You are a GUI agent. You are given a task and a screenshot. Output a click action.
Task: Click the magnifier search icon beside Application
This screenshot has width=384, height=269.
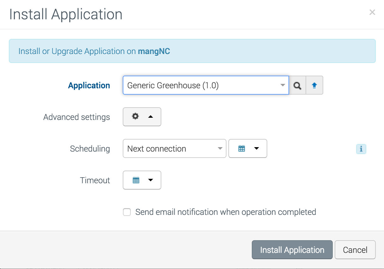[x=297, y=85]
